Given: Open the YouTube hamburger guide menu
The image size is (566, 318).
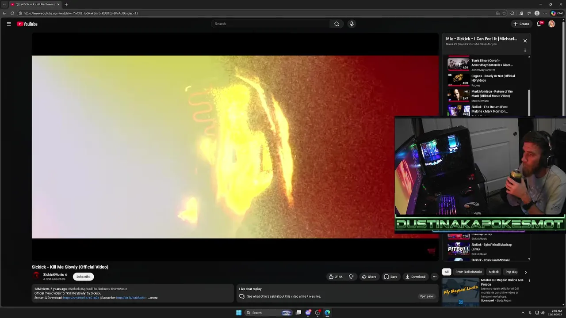Looking at the screenshot, I should tap(8, 24).
